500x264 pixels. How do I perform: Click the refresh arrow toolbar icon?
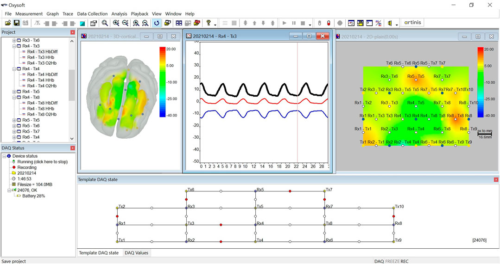click(x=157, y=23)
